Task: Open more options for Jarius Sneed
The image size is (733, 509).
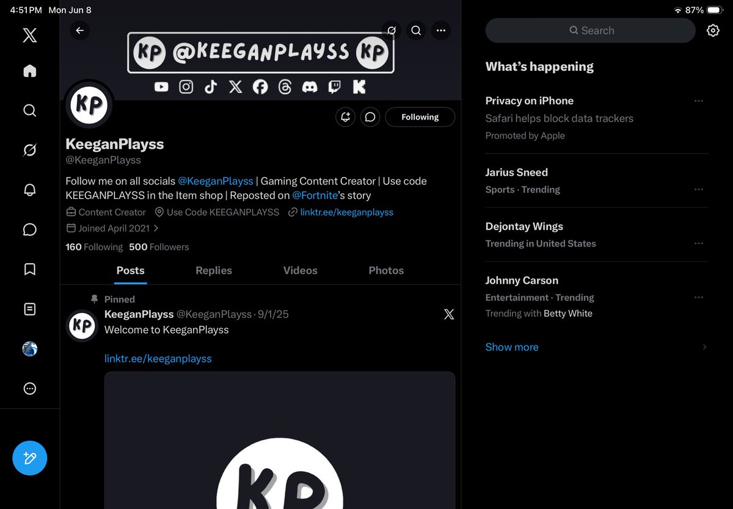Action: [699, 189]
